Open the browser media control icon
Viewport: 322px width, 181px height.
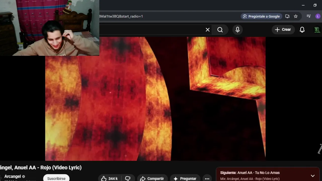[x=309, y=16]
